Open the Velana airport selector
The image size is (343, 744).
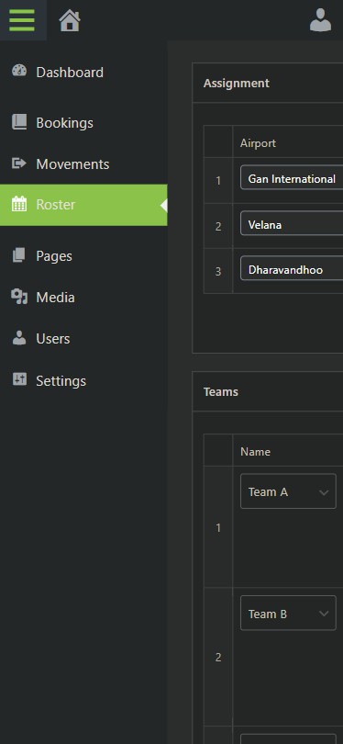(292, 223)
